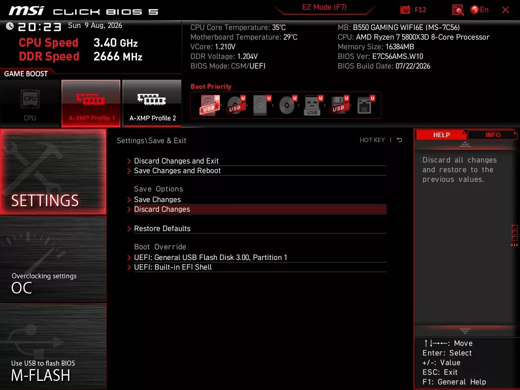Switch to the INFO tab

click(493, 135)
